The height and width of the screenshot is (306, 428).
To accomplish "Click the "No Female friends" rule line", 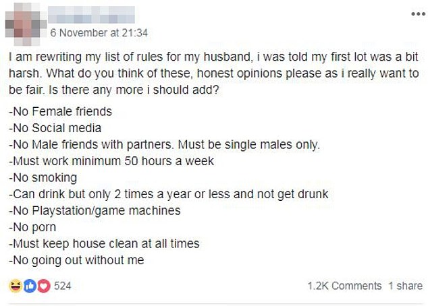I will pos(60,111).
